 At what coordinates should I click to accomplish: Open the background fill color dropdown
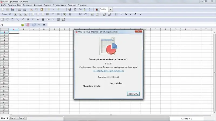[x=131, y=14]
